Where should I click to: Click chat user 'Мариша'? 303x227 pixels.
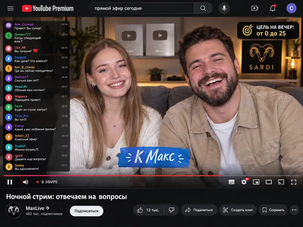(21, 96)
